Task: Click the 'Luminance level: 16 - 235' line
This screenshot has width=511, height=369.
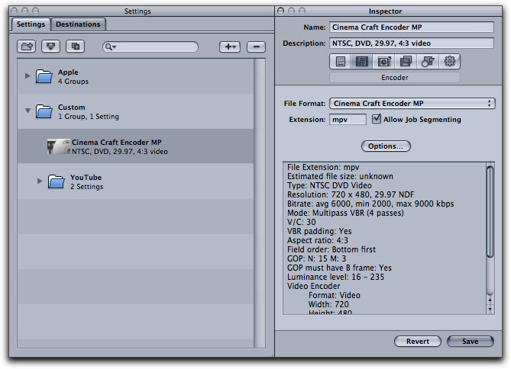Action: pyautogui.click(x=335, y=278)
